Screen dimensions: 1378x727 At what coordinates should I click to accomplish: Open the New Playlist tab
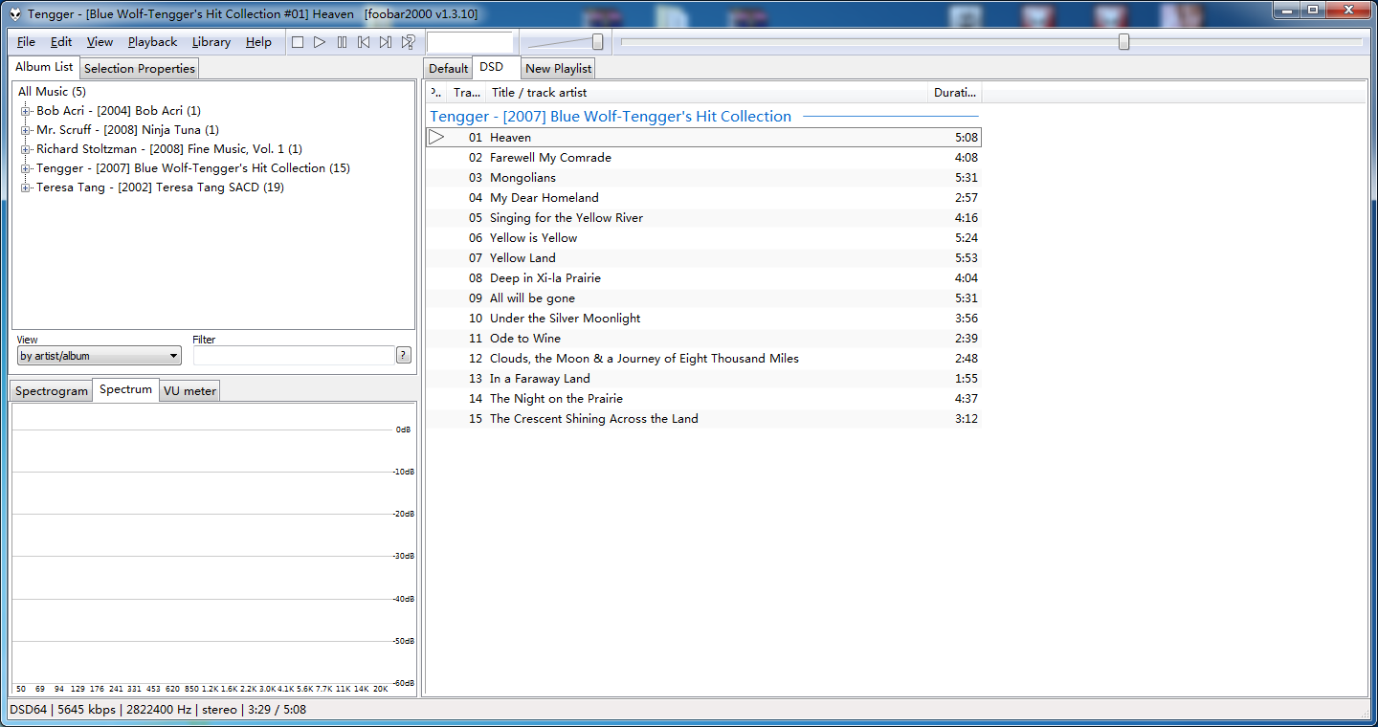[x=558, y=69]
